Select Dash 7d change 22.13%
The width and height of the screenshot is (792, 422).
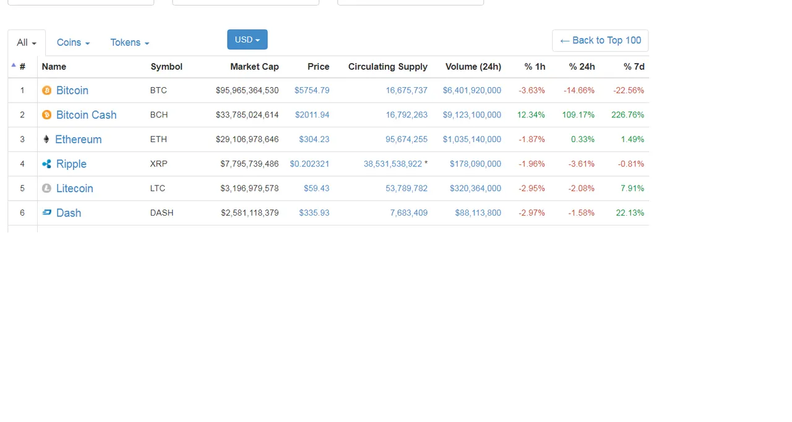(x=630, y=213)
